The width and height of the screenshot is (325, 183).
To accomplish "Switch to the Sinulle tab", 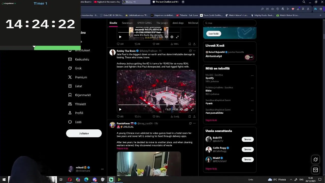I will [x=113, y=23].
